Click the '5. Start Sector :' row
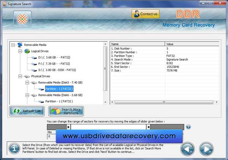 (x=165, y=63)
